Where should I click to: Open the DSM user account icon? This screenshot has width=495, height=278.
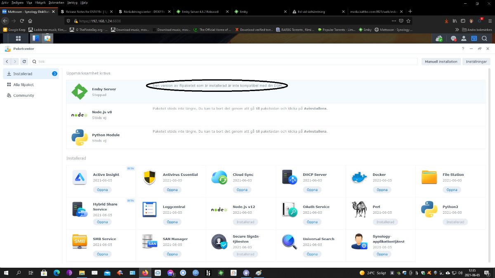464,38
